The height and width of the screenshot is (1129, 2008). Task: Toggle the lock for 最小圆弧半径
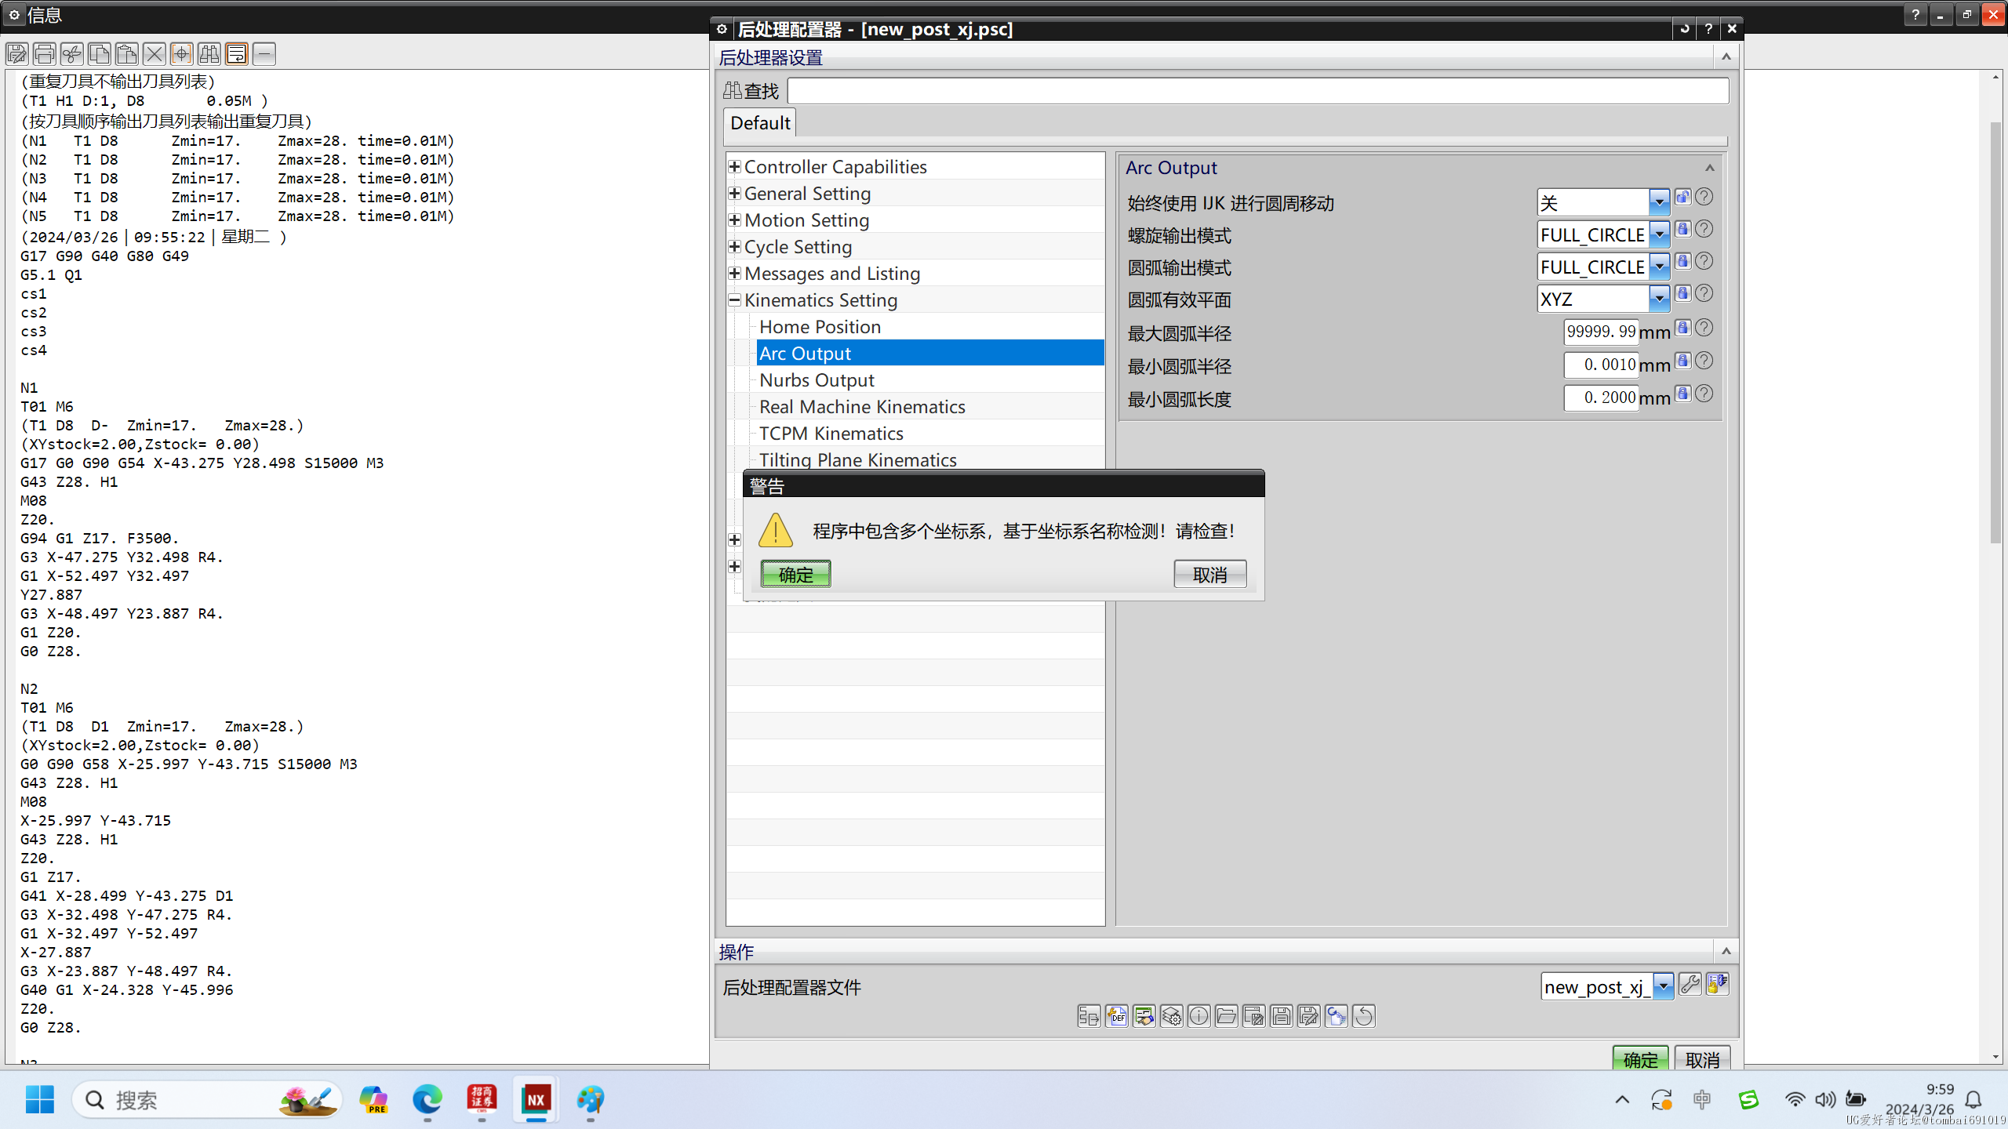click(x=1682, y=361)
